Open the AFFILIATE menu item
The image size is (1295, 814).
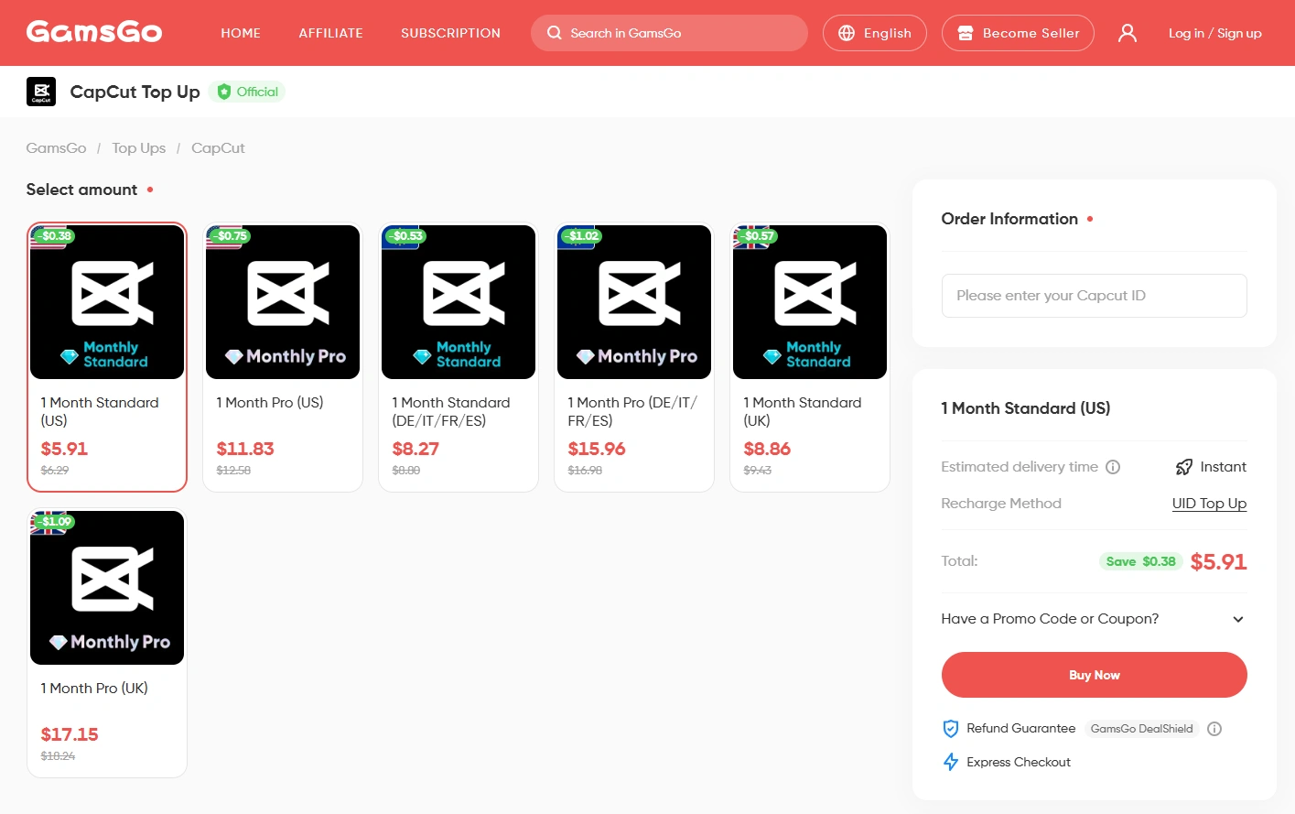[330, 33]
